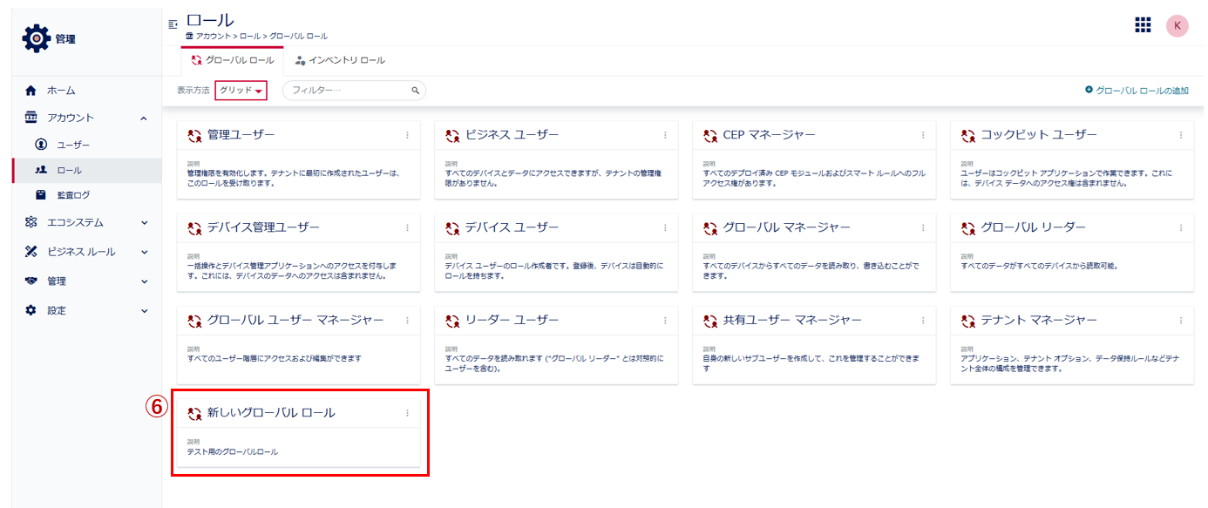
Task: Click the ホーム item in sidebar
Action: [61, 91]
